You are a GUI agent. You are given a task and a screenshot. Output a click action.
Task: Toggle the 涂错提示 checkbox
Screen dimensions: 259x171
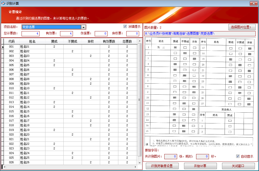[x=125, y=26]
